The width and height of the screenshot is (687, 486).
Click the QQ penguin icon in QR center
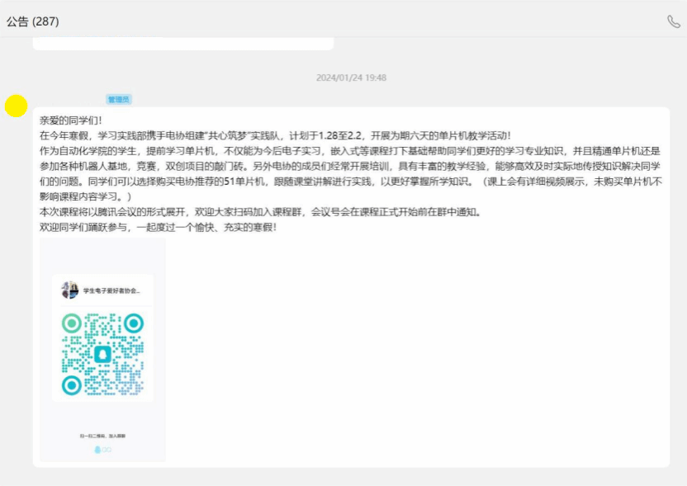coord(102,354)
